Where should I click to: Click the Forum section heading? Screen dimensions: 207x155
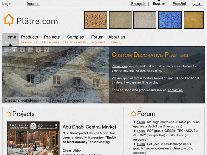tap(146, 114)
